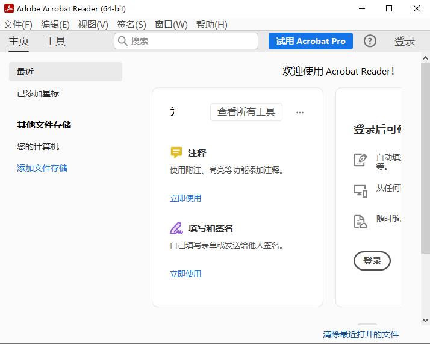The image size is (430, 344).
Task: Switch to the 工具 tab
Action: coord(55,41)
